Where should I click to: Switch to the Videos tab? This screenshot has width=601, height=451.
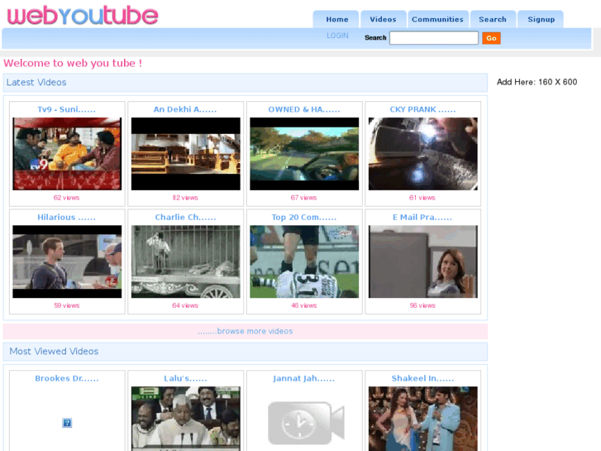383,19
